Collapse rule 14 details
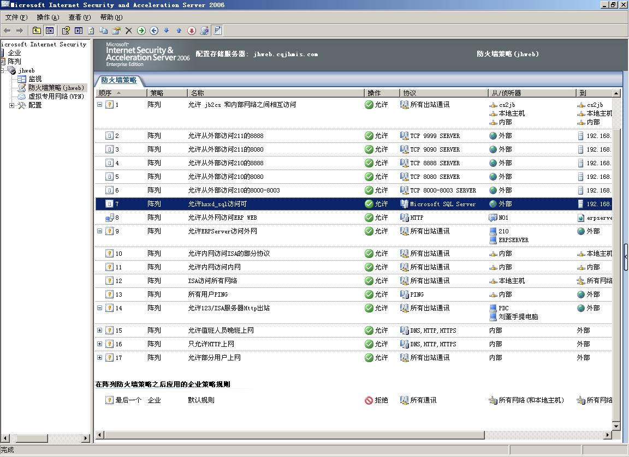 [x=99, y=308]
